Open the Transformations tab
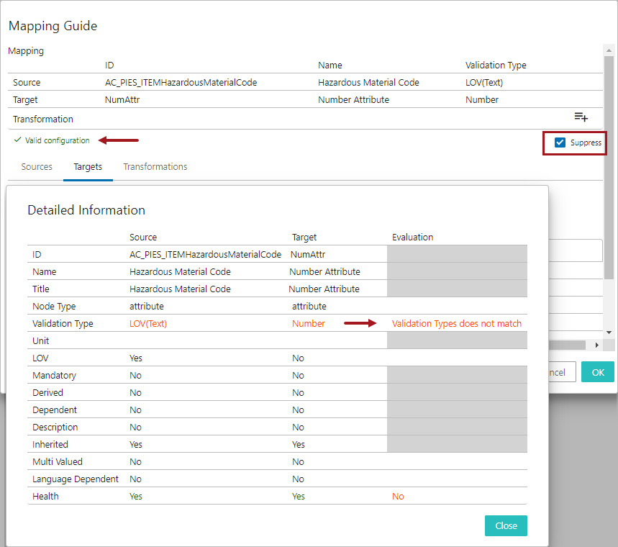 tap(155, 167)
